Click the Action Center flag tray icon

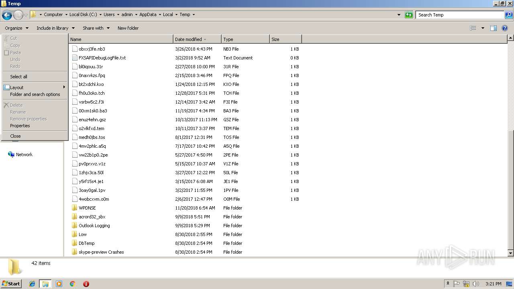point(457,284)
